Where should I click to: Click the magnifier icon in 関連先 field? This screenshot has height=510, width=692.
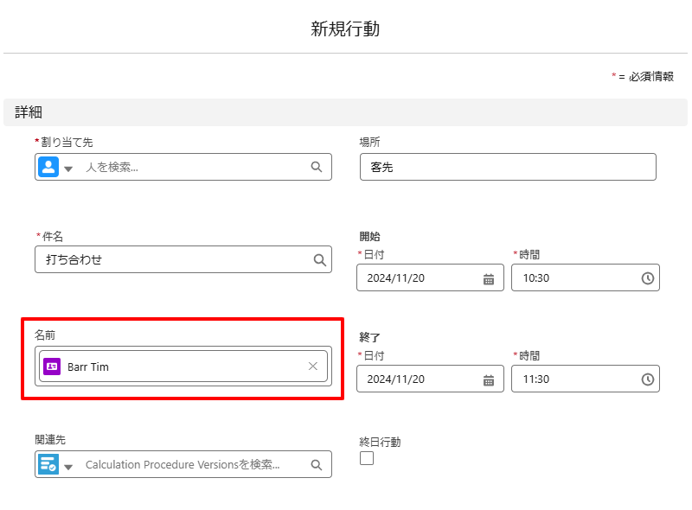(x=317, y=464)
